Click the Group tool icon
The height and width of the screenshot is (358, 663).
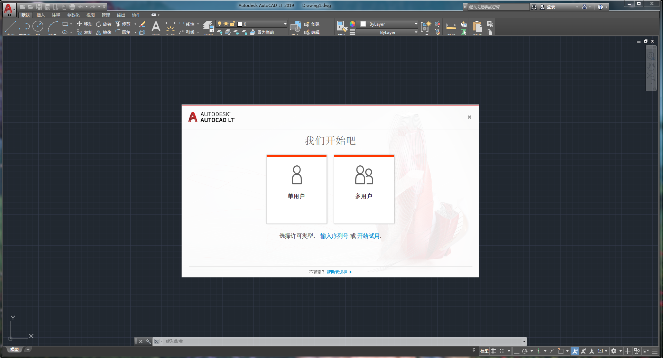point(426,27)
